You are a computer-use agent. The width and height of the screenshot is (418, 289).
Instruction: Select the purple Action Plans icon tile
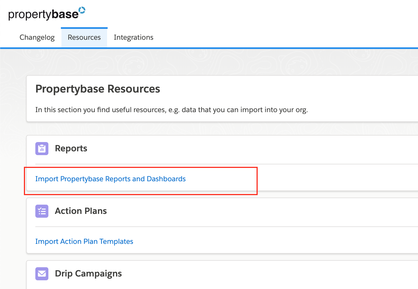pyautogui.click(x=42, y=211)
